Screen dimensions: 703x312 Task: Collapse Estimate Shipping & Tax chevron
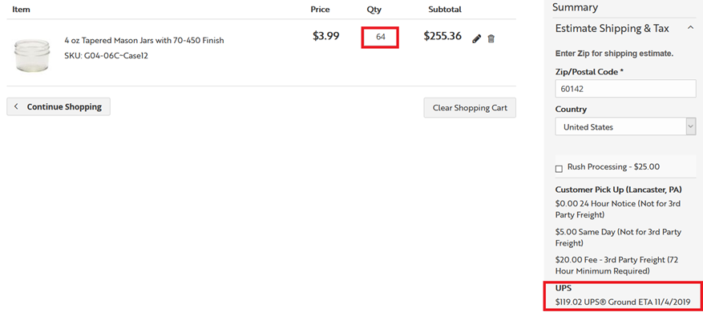point(690,28)
